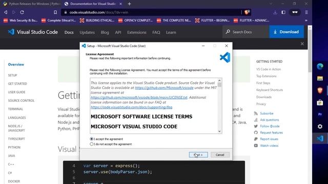
Task: Expand SETUP section in docs sidebar
Action: point(12,75)
